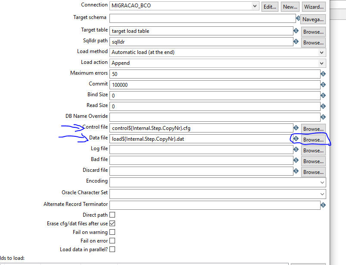
Task: Click the variable icon next to Control file
Action: [x=296, y=128]
